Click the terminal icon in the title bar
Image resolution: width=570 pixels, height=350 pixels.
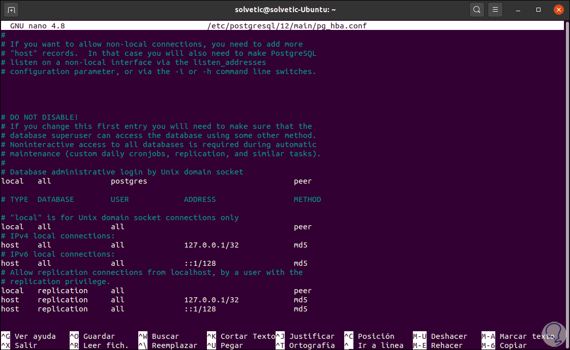[x=11, y=9]
